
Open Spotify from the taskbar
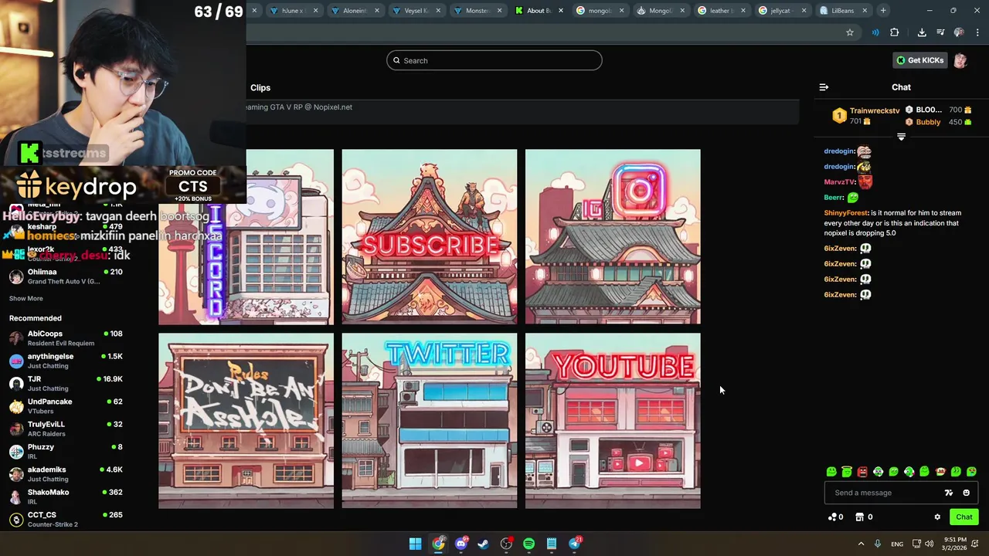pos(528,544)
